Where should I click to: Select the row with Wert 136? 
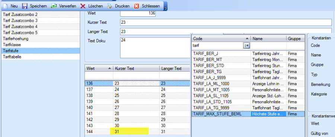(x=137, y=83)
